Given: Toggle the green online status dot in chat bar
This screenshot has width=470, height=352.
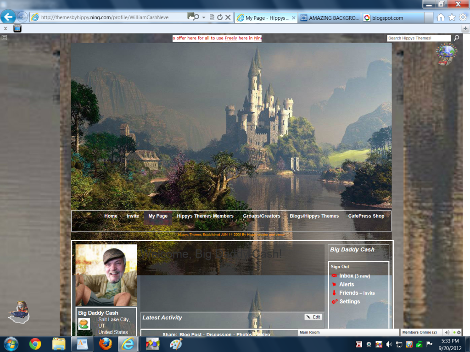Looking at the screenshot, I should (x=454, y=332).
